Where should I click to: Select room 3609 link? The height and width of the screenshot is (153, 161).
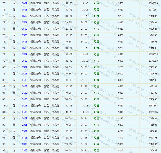tap(25, 16)
